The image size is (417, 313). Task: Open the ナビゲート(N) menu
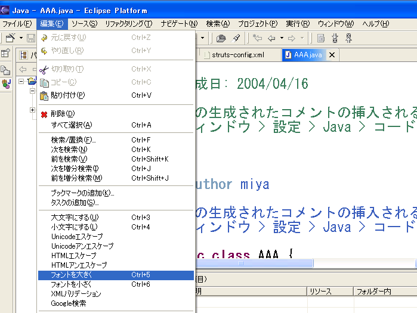coord(179,24)
